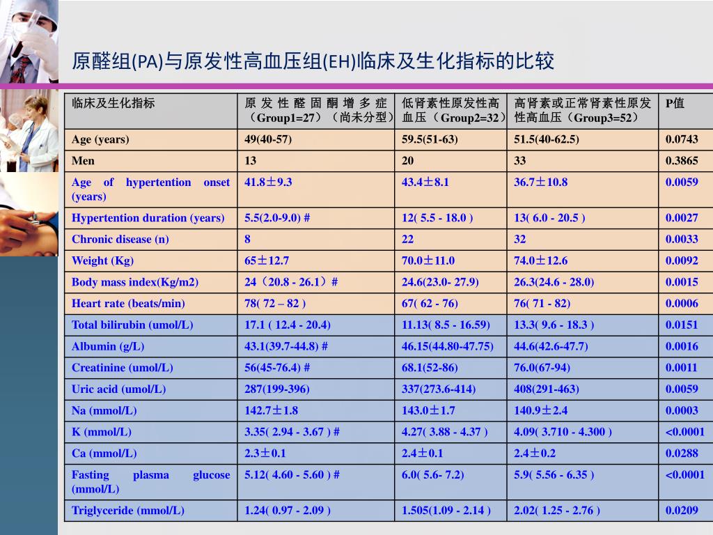
Task: Select the Ca (mmol/L) label
Action: pyautogui.click(x=104, y=453)
